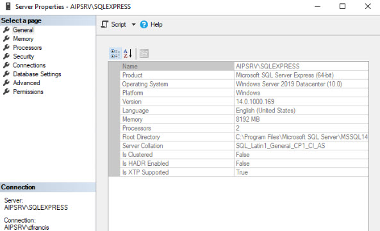Sort properties alphabetically with A-Z icon

pos(128,54)
